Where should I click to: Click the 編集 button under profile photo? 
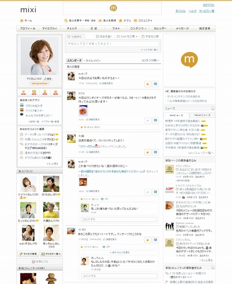(48, 79)
